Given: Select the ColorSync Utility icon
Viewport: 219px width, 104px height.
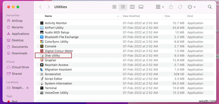Looking at the screenshot, I should [x=42, y=42].
